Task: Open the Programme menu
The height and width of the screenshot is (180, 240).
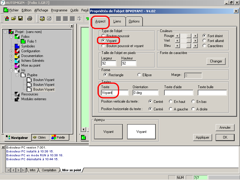Action: [x=59, y=10]
